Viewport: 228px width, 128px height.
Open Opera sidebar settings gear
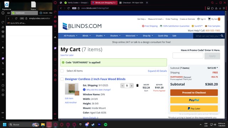(x=3, y=95)
